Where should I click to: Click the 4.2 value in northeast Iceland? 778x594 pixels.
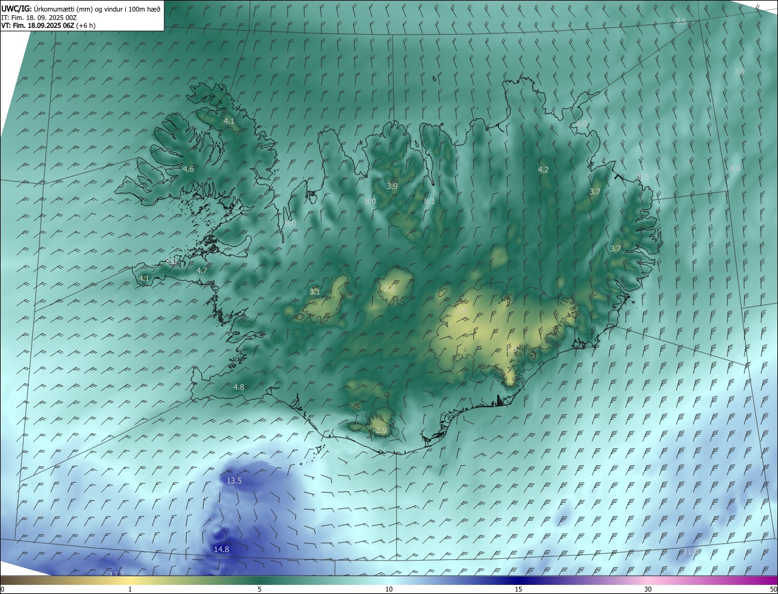(543, 169)
